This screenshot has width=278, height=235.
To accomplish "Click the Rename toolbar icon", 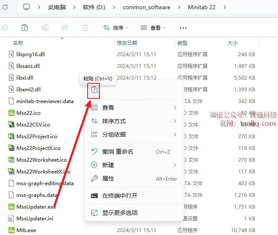I will click(45, 28).
